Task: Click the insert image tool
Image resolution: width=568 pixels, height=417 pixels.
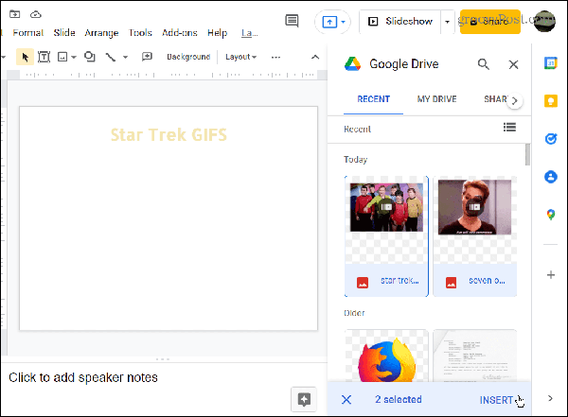Action: point(62,57)
